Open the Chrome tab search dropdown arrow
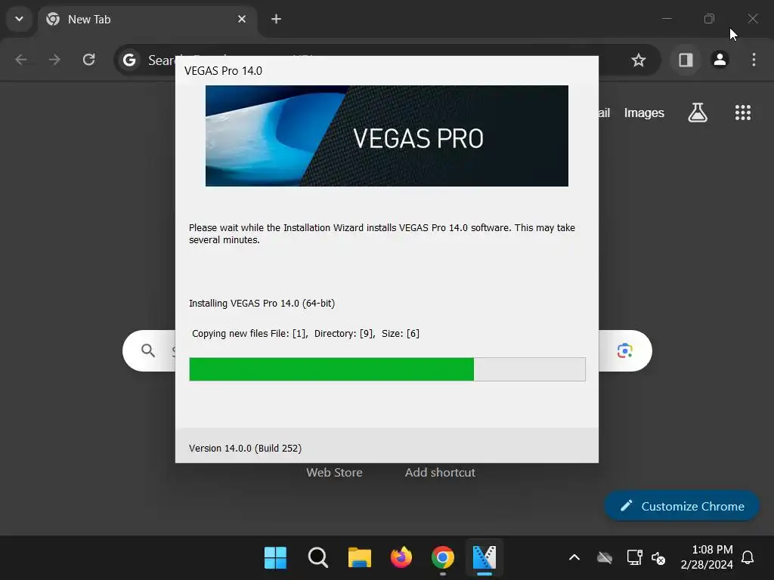 [x=19, y=19]
